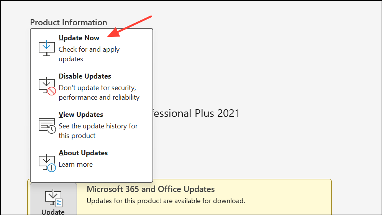Click the Update Options button icon
382x215 pixels.
click(x=53, y=198)
